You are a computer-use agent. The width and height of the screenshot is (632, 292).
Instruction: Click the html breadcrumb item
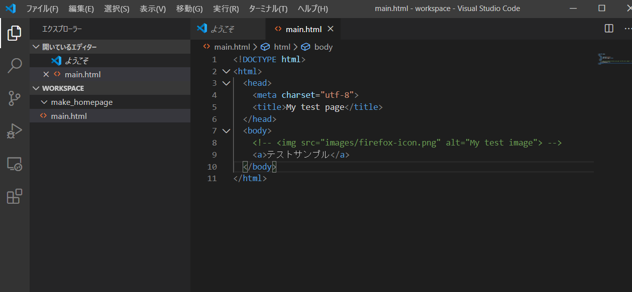tap(282, 47)
